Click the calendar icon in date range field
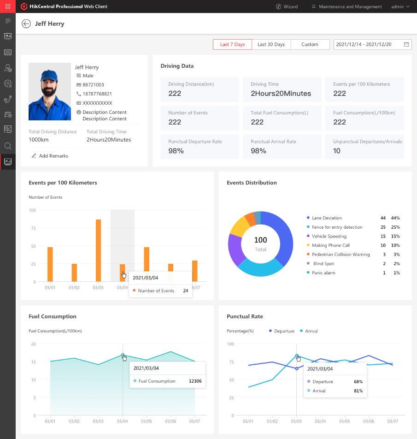 click(406, 44)
